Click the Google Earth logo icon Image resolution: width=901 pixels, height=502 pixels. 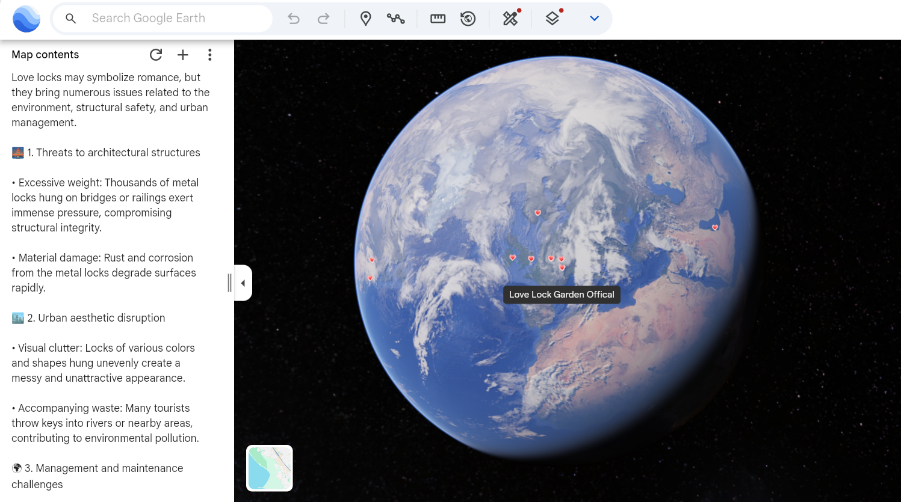pyautogui.click(x=26, y=19)
